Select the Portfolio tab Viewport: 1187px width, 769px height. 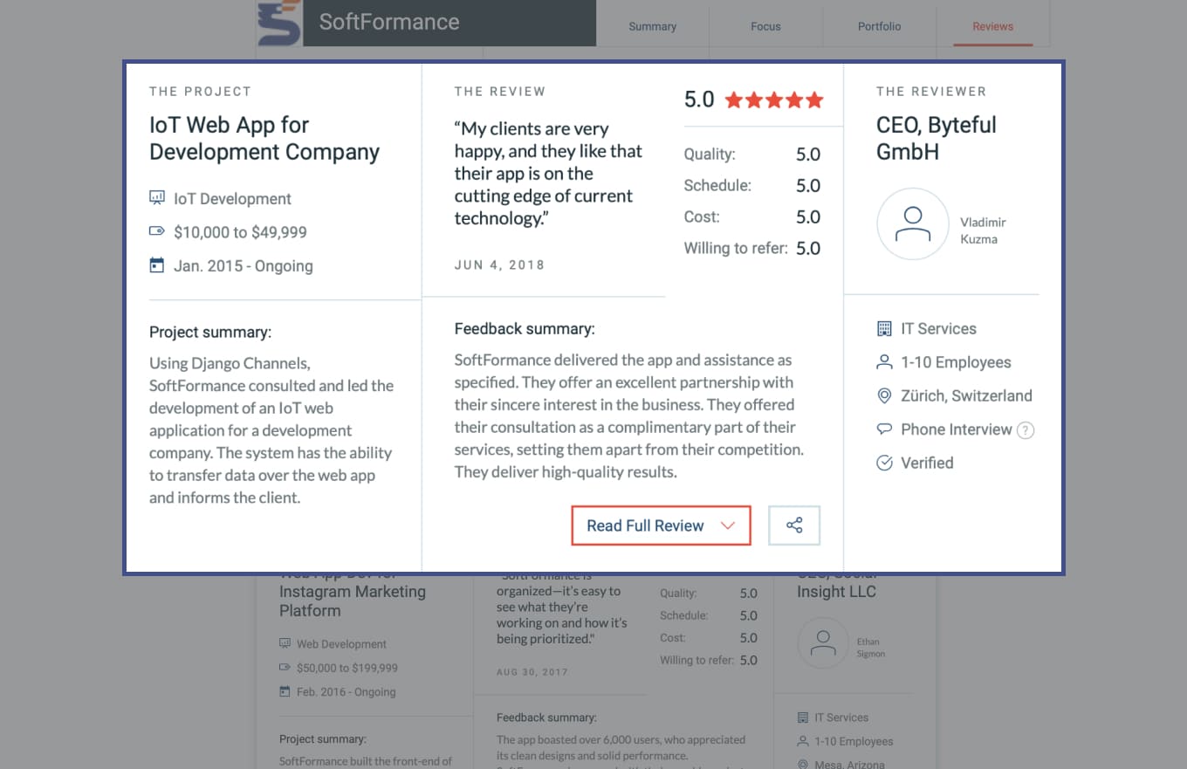pos(879,26)
